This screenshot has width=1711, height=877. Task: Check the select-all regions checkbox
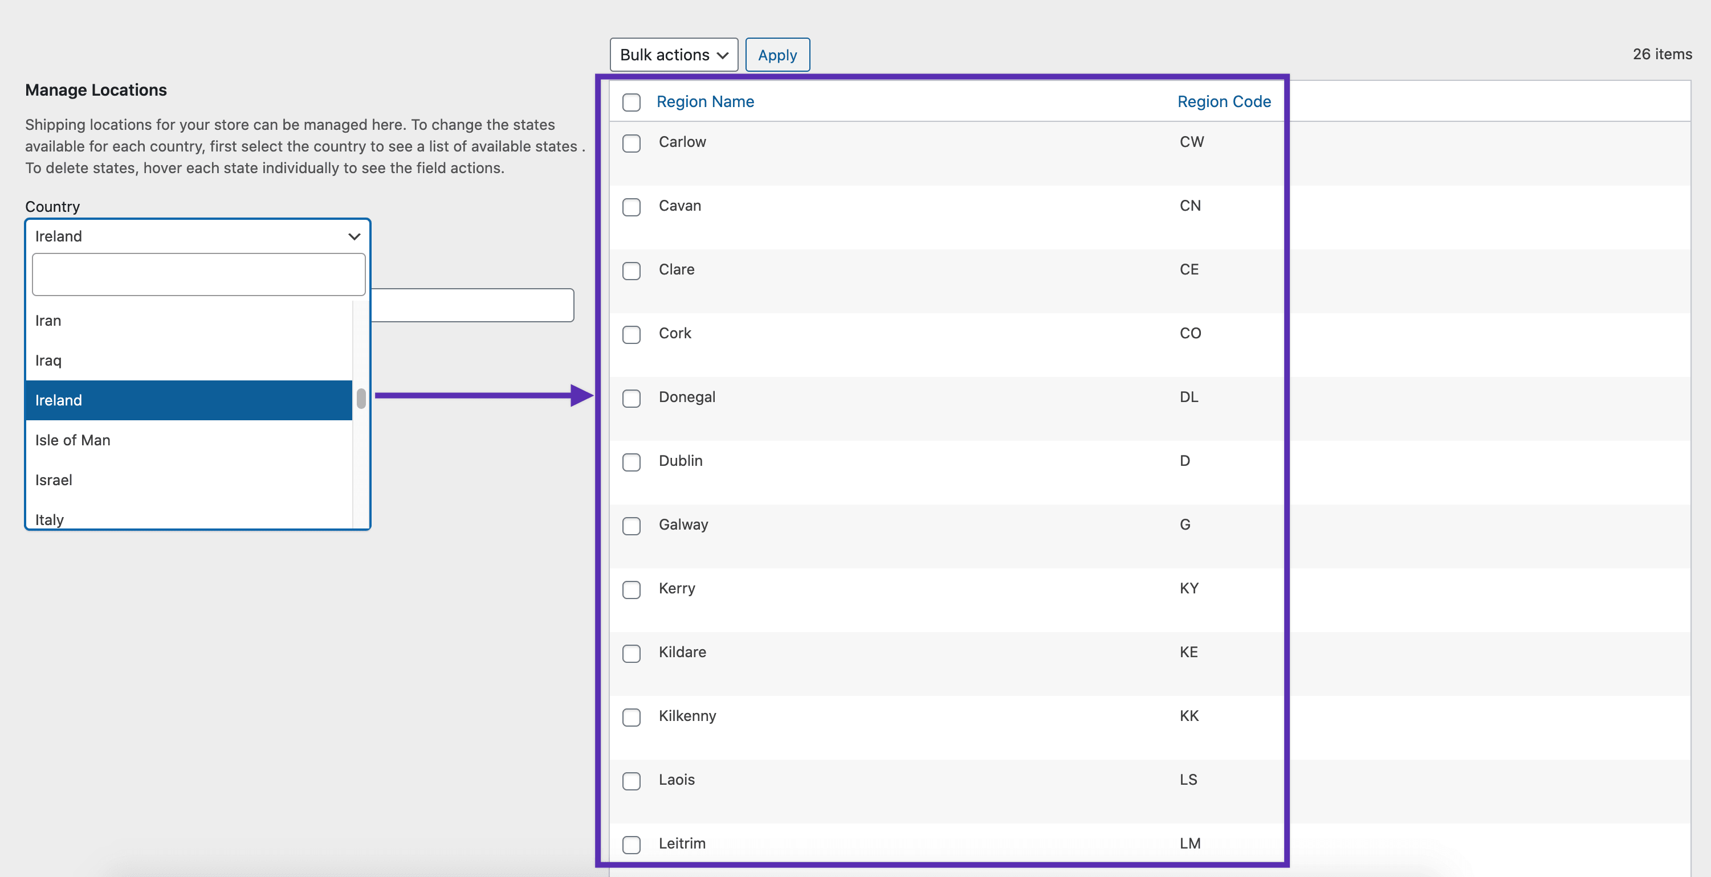(631, 103)
